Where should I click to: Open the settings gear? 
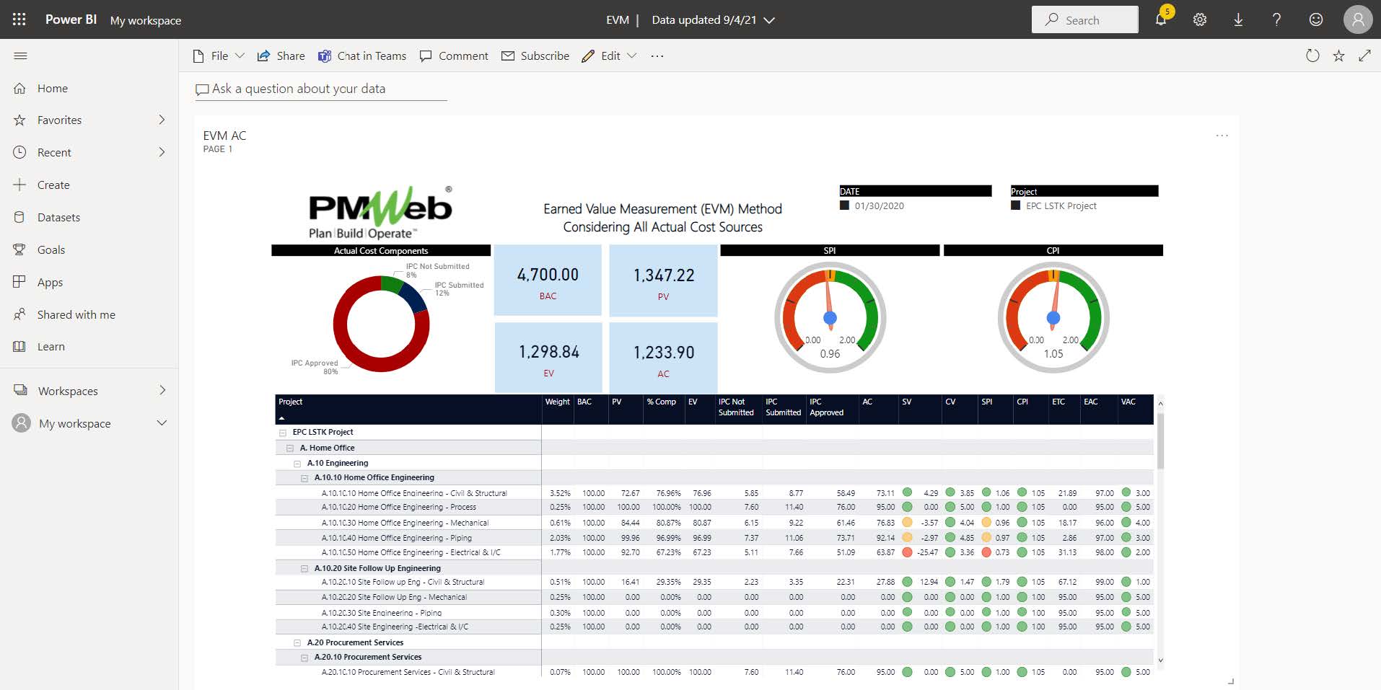(x=1200, y=20)
